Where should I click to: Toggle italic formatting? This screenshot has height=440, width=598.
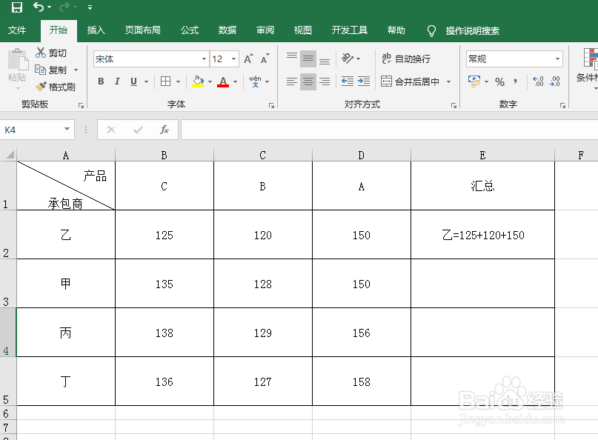click(x=116, y=81)
